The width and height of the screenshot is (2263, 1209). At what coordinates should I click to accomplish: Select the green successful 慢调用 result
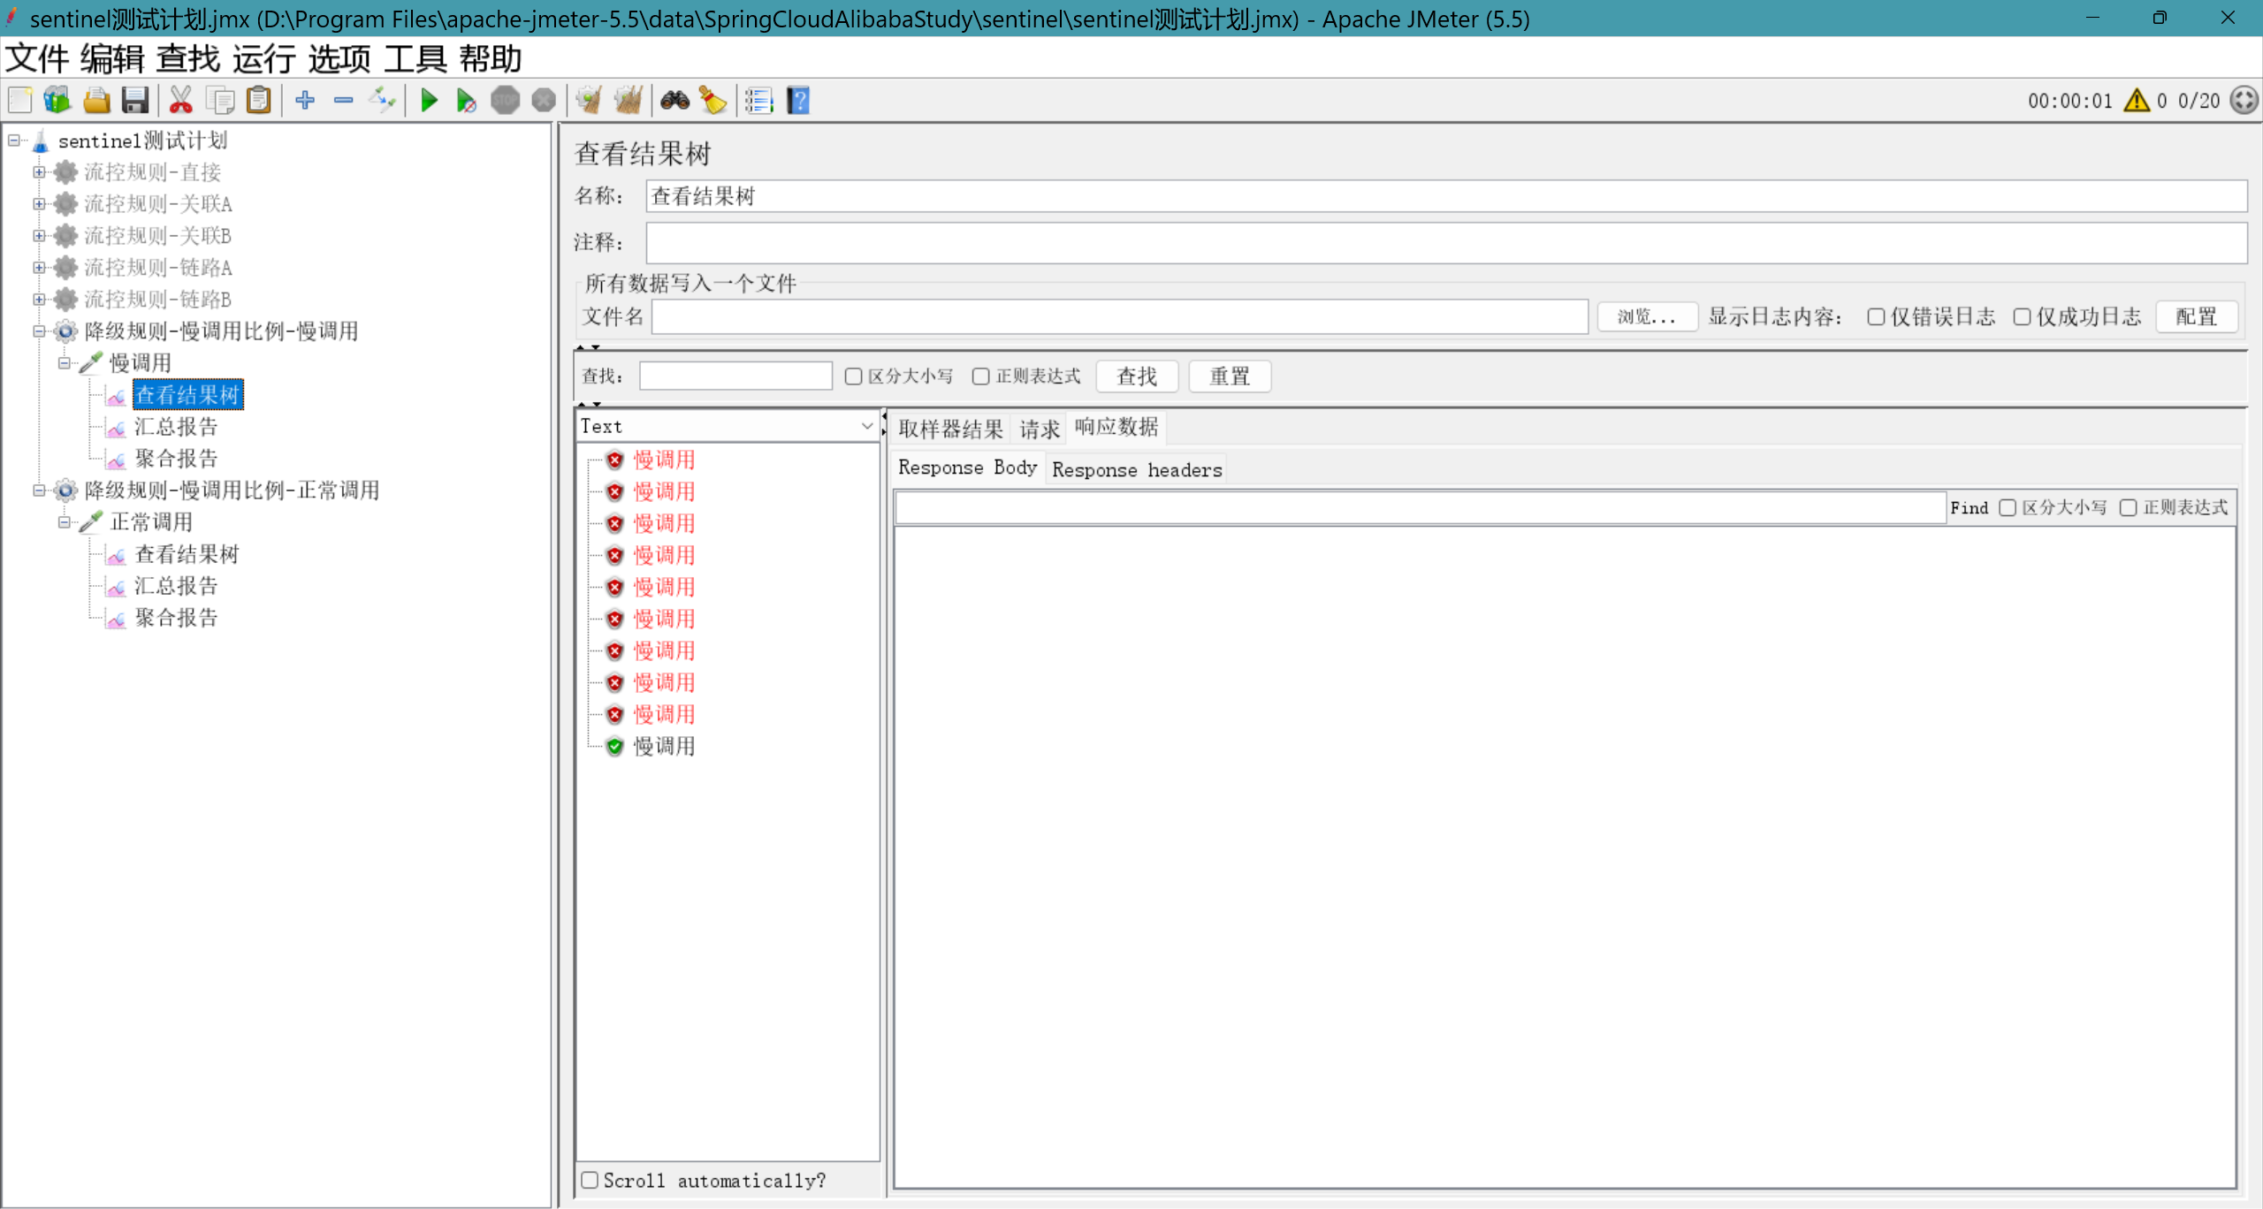click(x=664, y=746)
